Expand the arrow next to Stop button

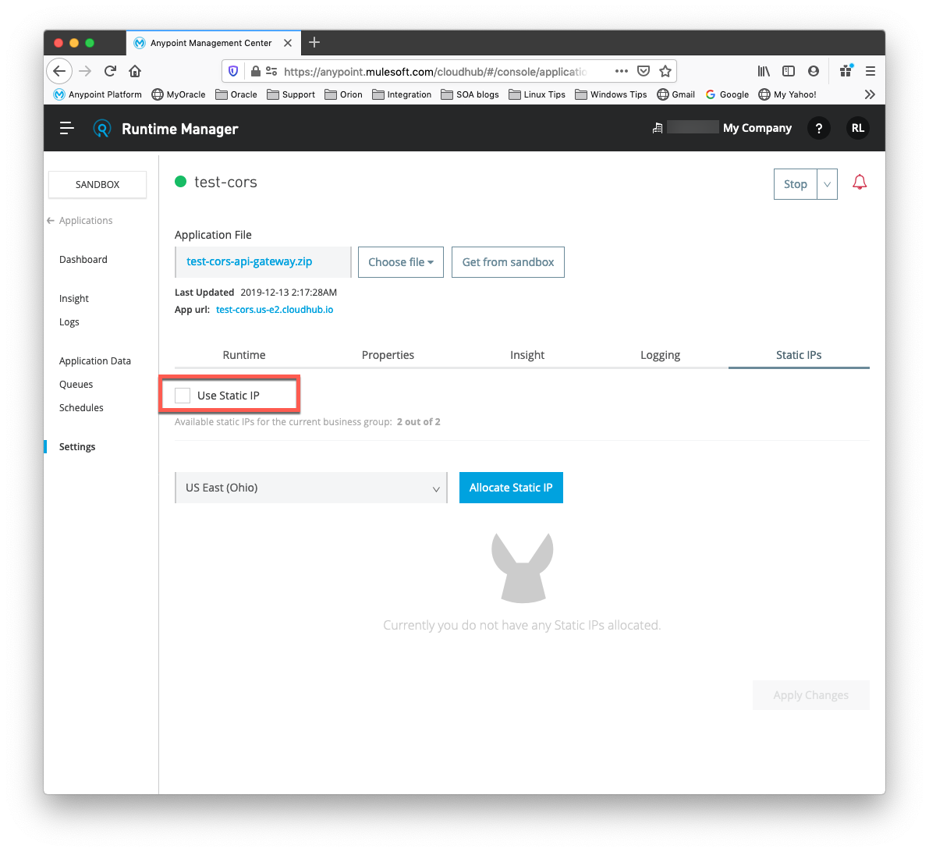point(827,183)
